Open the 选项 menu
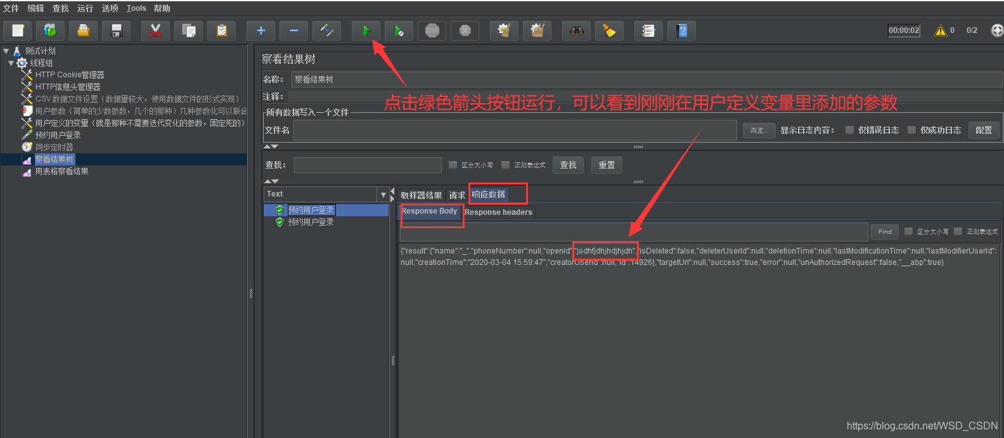This screenshot has height=438, width=1004. (110, 8)
